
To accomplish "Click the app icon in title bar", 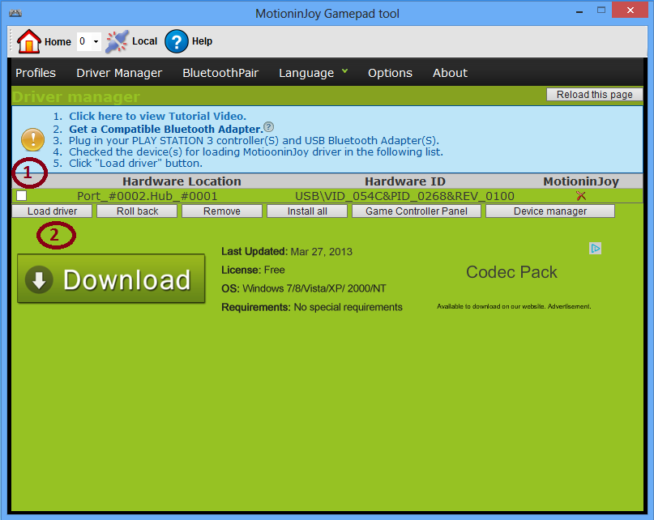I will tap(15, 14).
